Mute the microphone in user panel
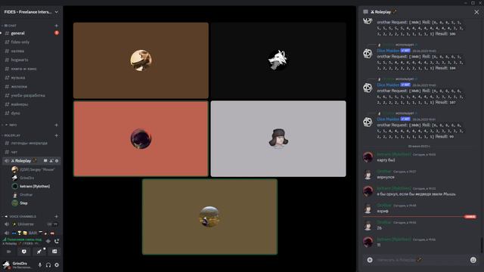The image size is (484, 272). coord(40,265)
